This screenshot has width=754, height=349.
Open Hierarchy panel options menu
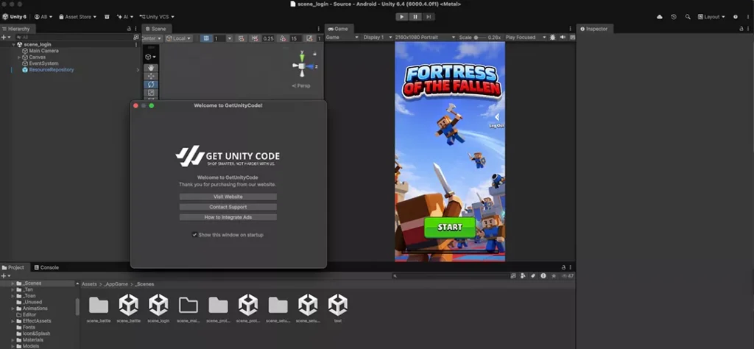point(135,29)
